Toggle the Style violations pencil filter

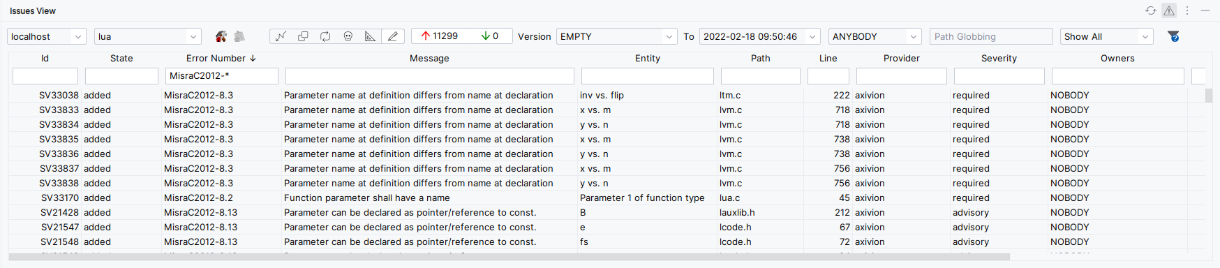(392, 36)
